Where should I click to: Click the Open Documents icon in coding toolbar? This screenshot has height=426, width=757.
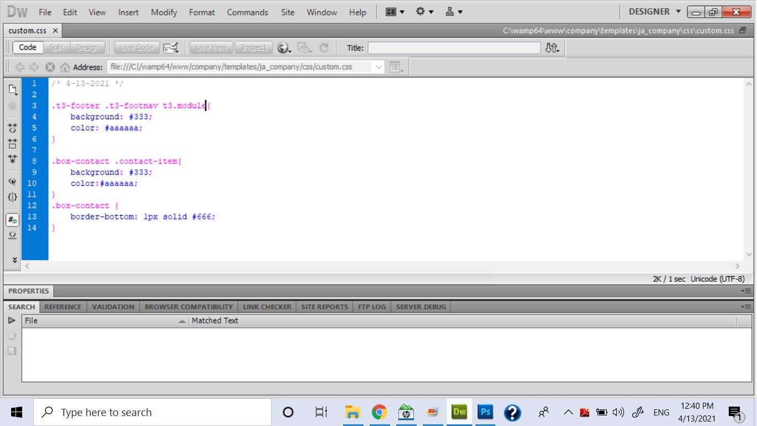point(12,89)
